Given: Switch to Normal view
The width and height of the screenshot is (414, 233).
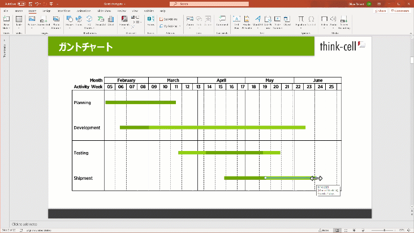Looking at the screenshot, I should (337, 230).
